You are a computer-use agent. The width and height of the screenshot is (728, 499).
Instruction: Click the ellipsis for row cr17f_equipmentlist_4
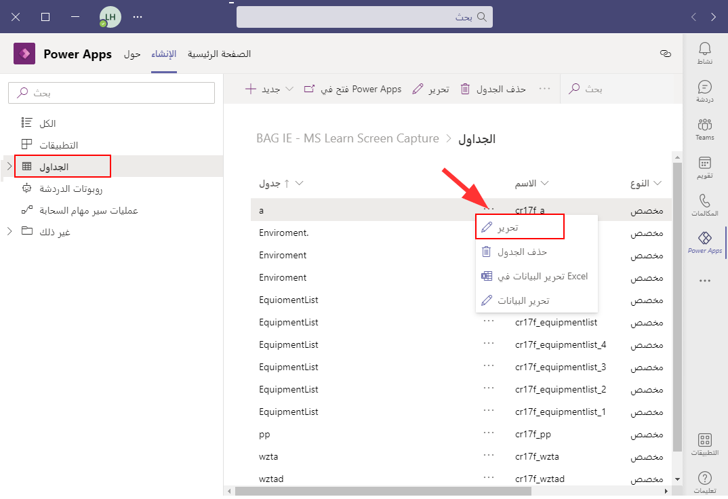489,343
